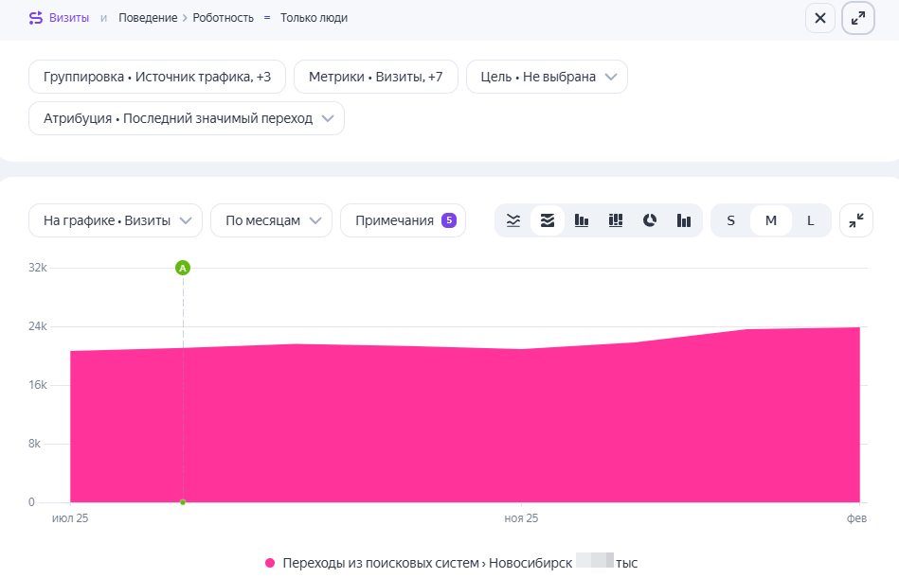
Task: Click the 8k axis label
Action: click(x=34, y=444)
